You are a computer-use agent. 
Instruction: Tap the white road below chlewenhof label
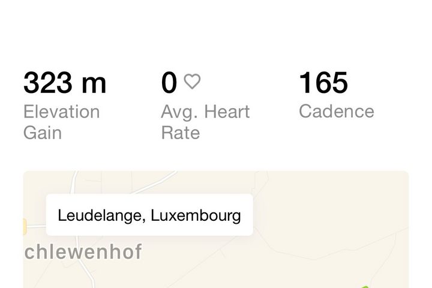[x=88, y=274]
